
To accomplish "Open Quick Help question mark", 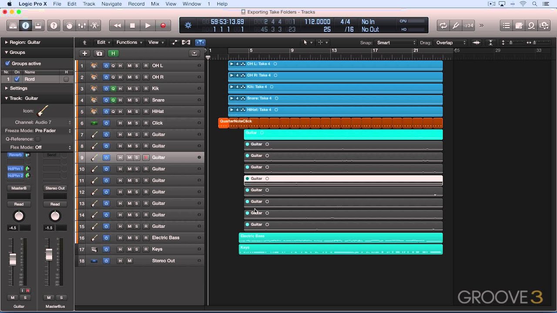I will pyautogui.click(x=54, y=26).
